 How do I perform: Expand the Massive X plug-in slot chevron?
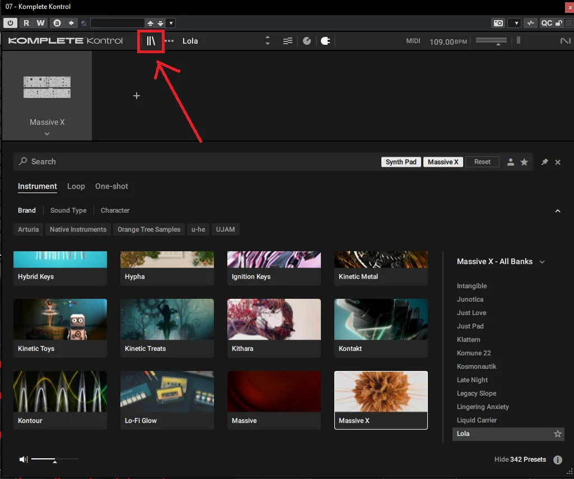point(47,134)
